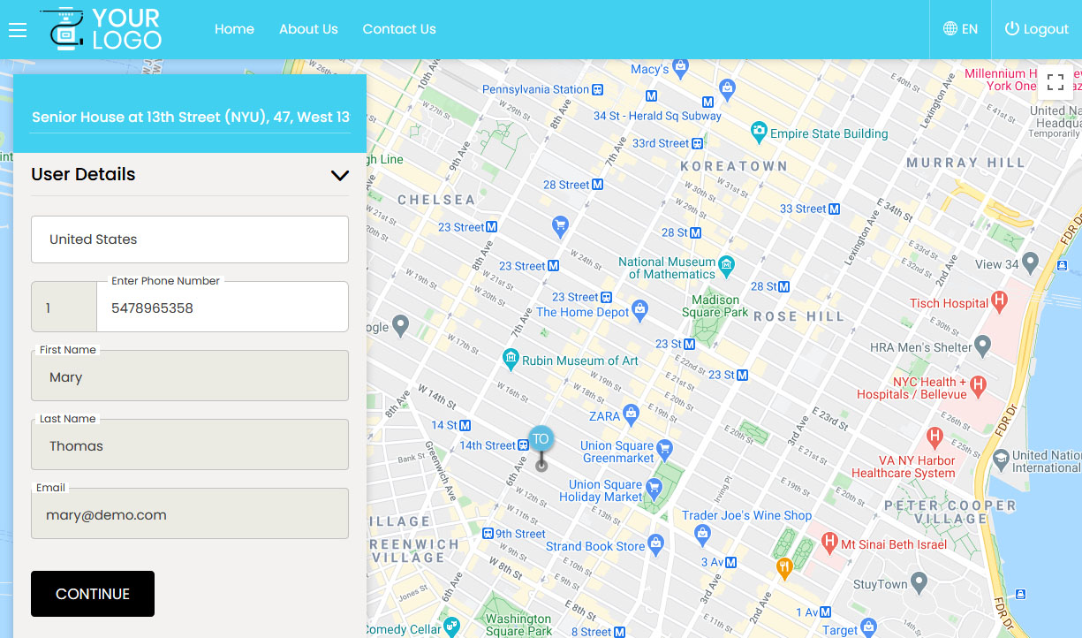Open Contact Us page
The image size is (1082, 638).
399,29
